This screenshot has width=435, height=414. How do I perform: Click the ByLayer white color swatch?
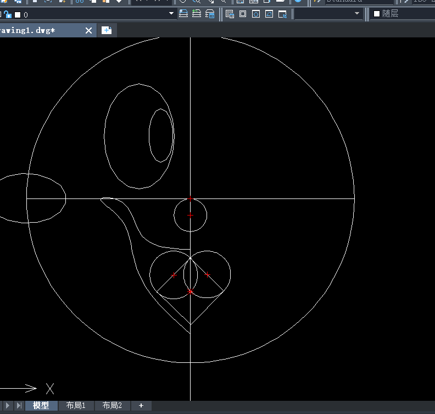pos(377,14)
